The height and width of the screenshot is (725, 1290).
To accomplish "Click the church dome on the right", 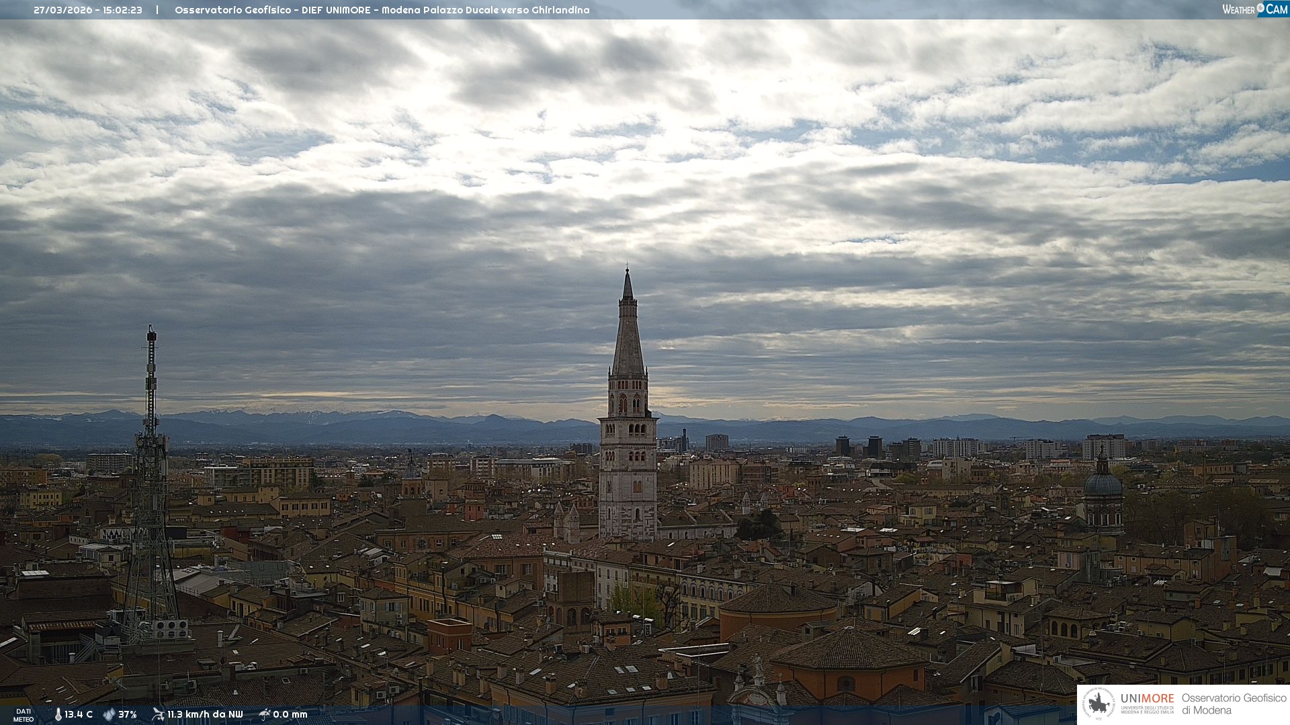I will [1103, 483].
